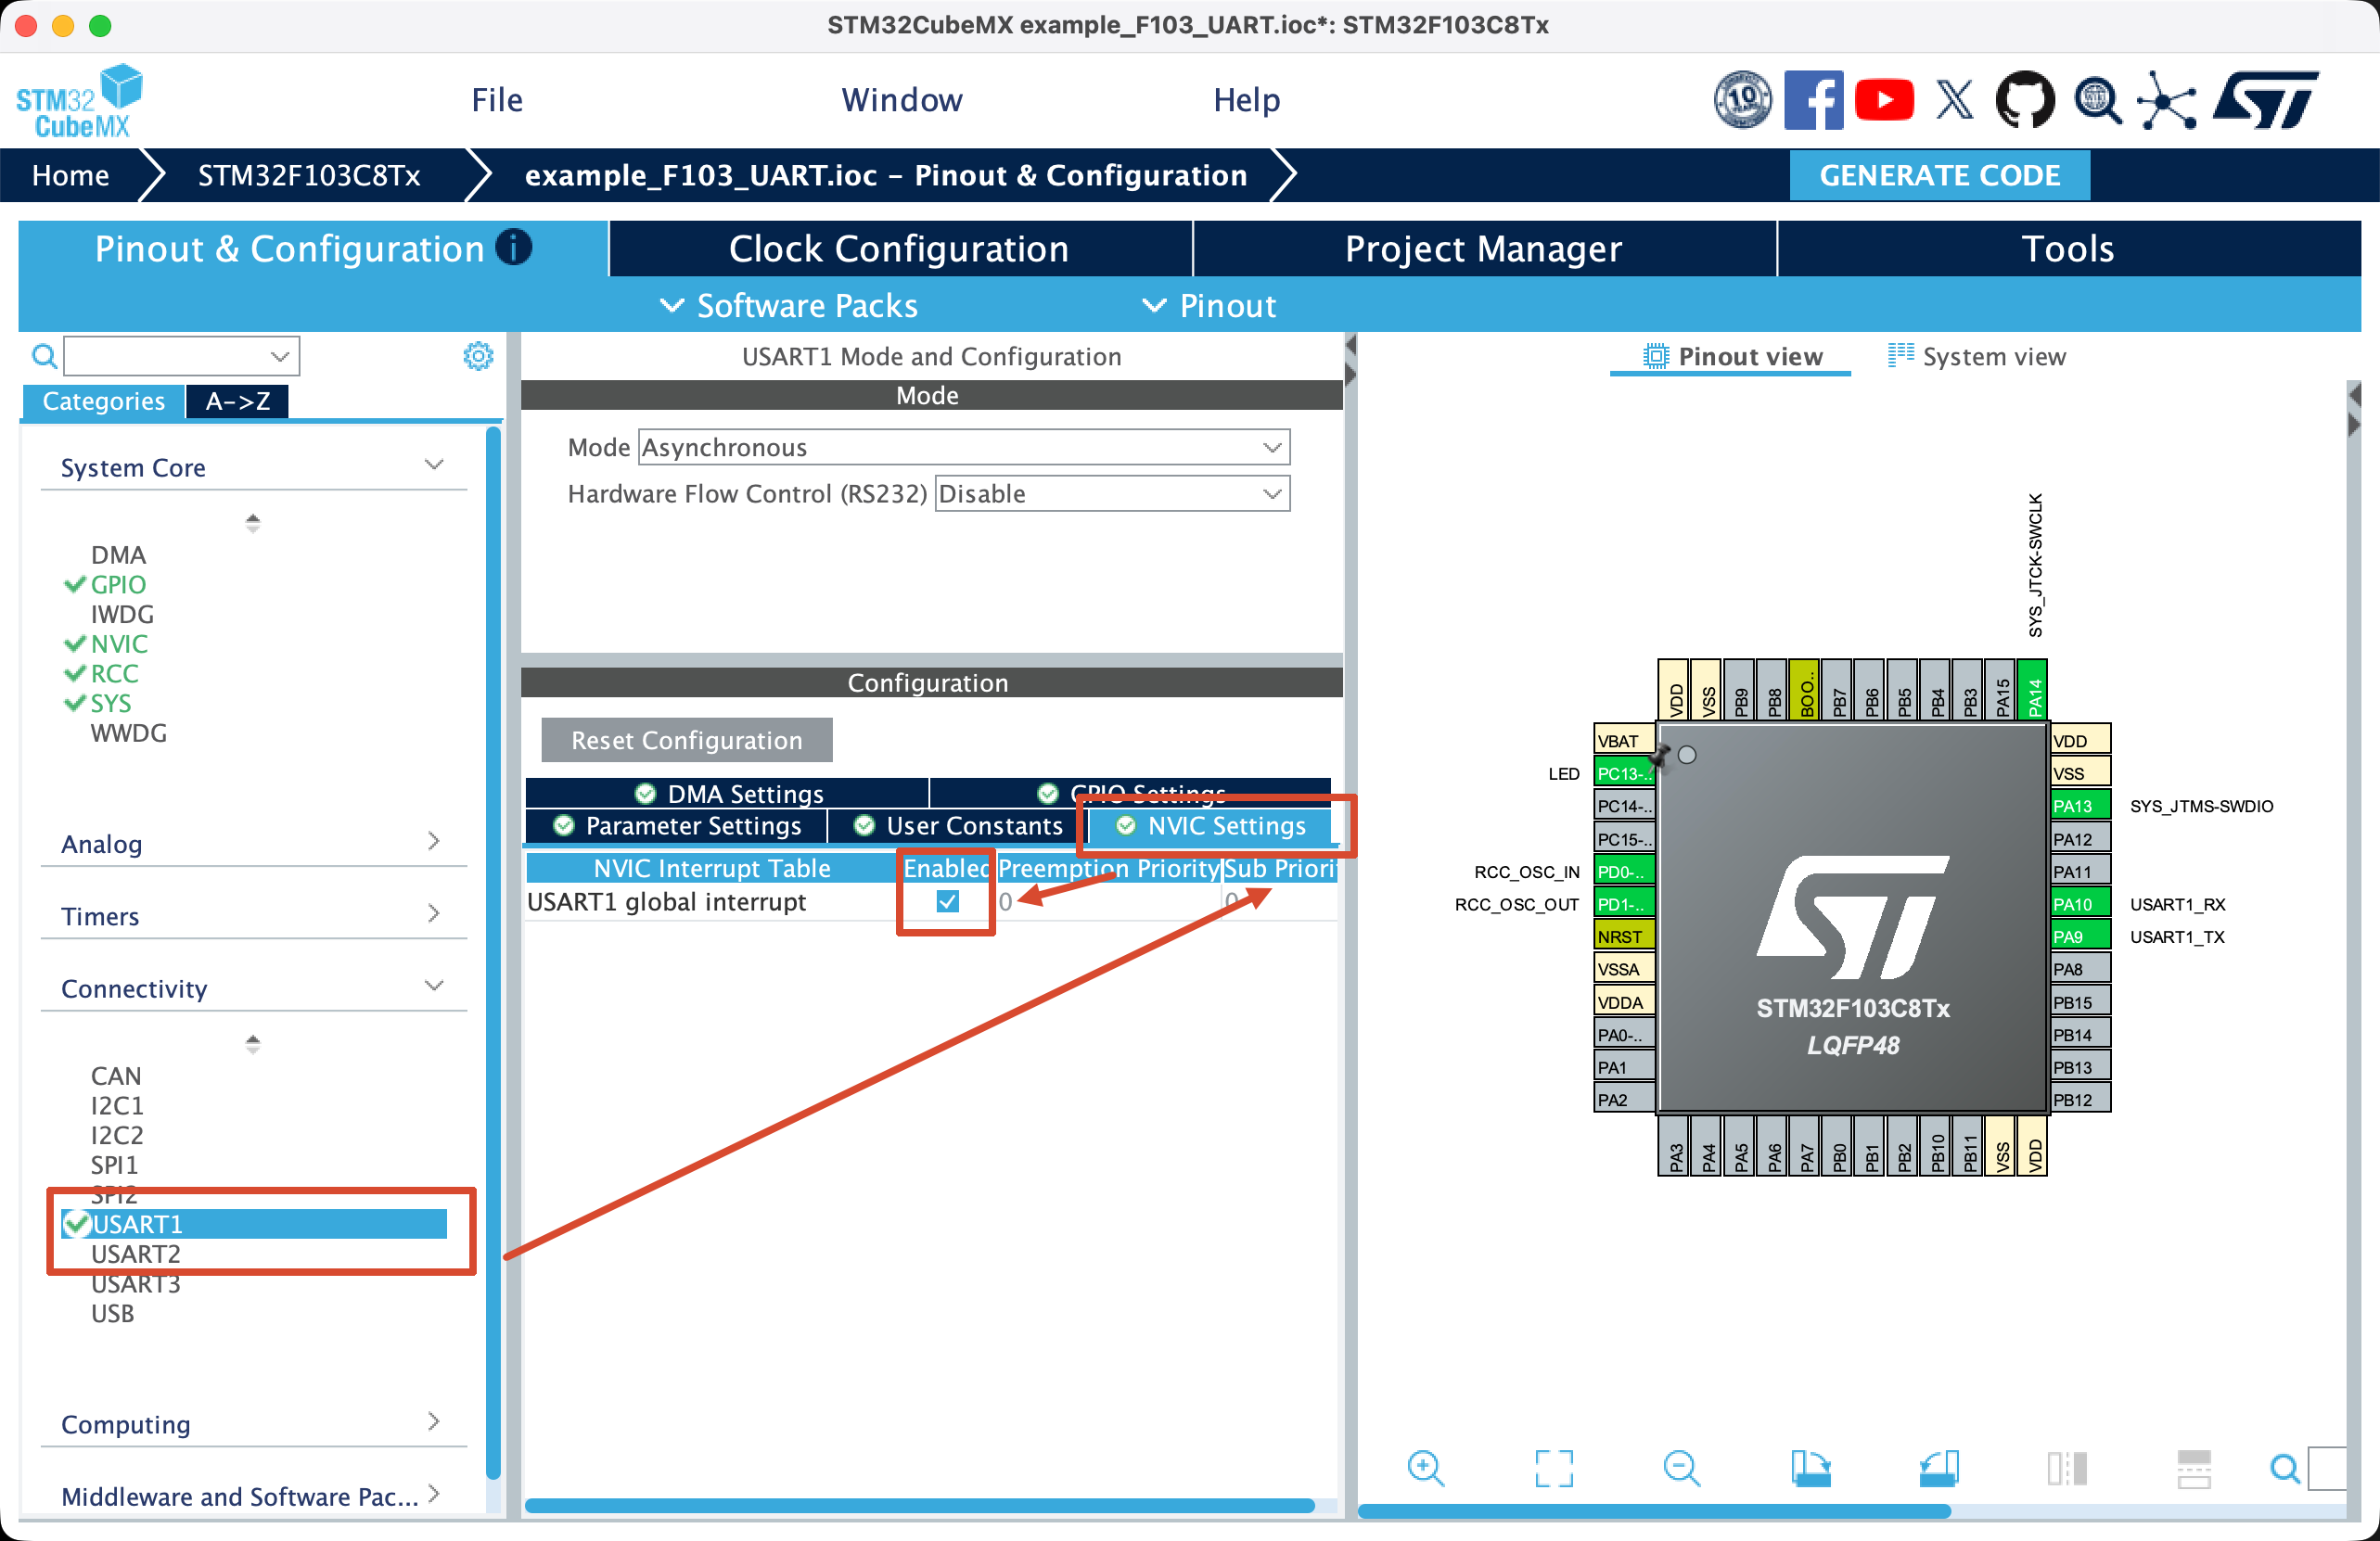Image resolution: width=2380 pixels, height=1541 pixels.
Task: Click the ST logo in the header
Action: (2265, 100)
